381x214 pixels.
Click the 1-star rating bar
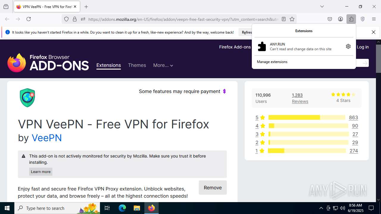[x=307, y=151]
